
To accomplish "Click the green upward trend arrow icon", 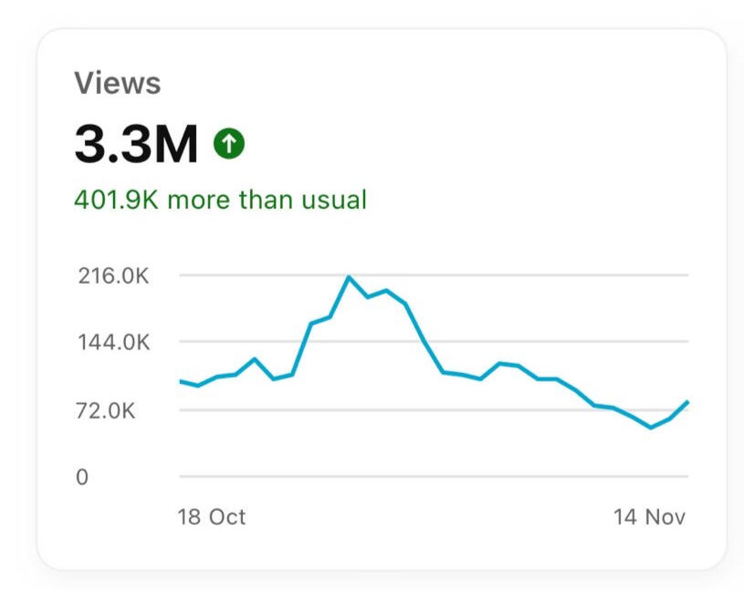I will 229,143.
